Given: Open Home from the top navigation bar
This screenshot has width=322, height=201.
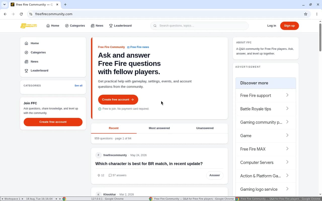Looking at the screenshot, I should click(53, 26).
